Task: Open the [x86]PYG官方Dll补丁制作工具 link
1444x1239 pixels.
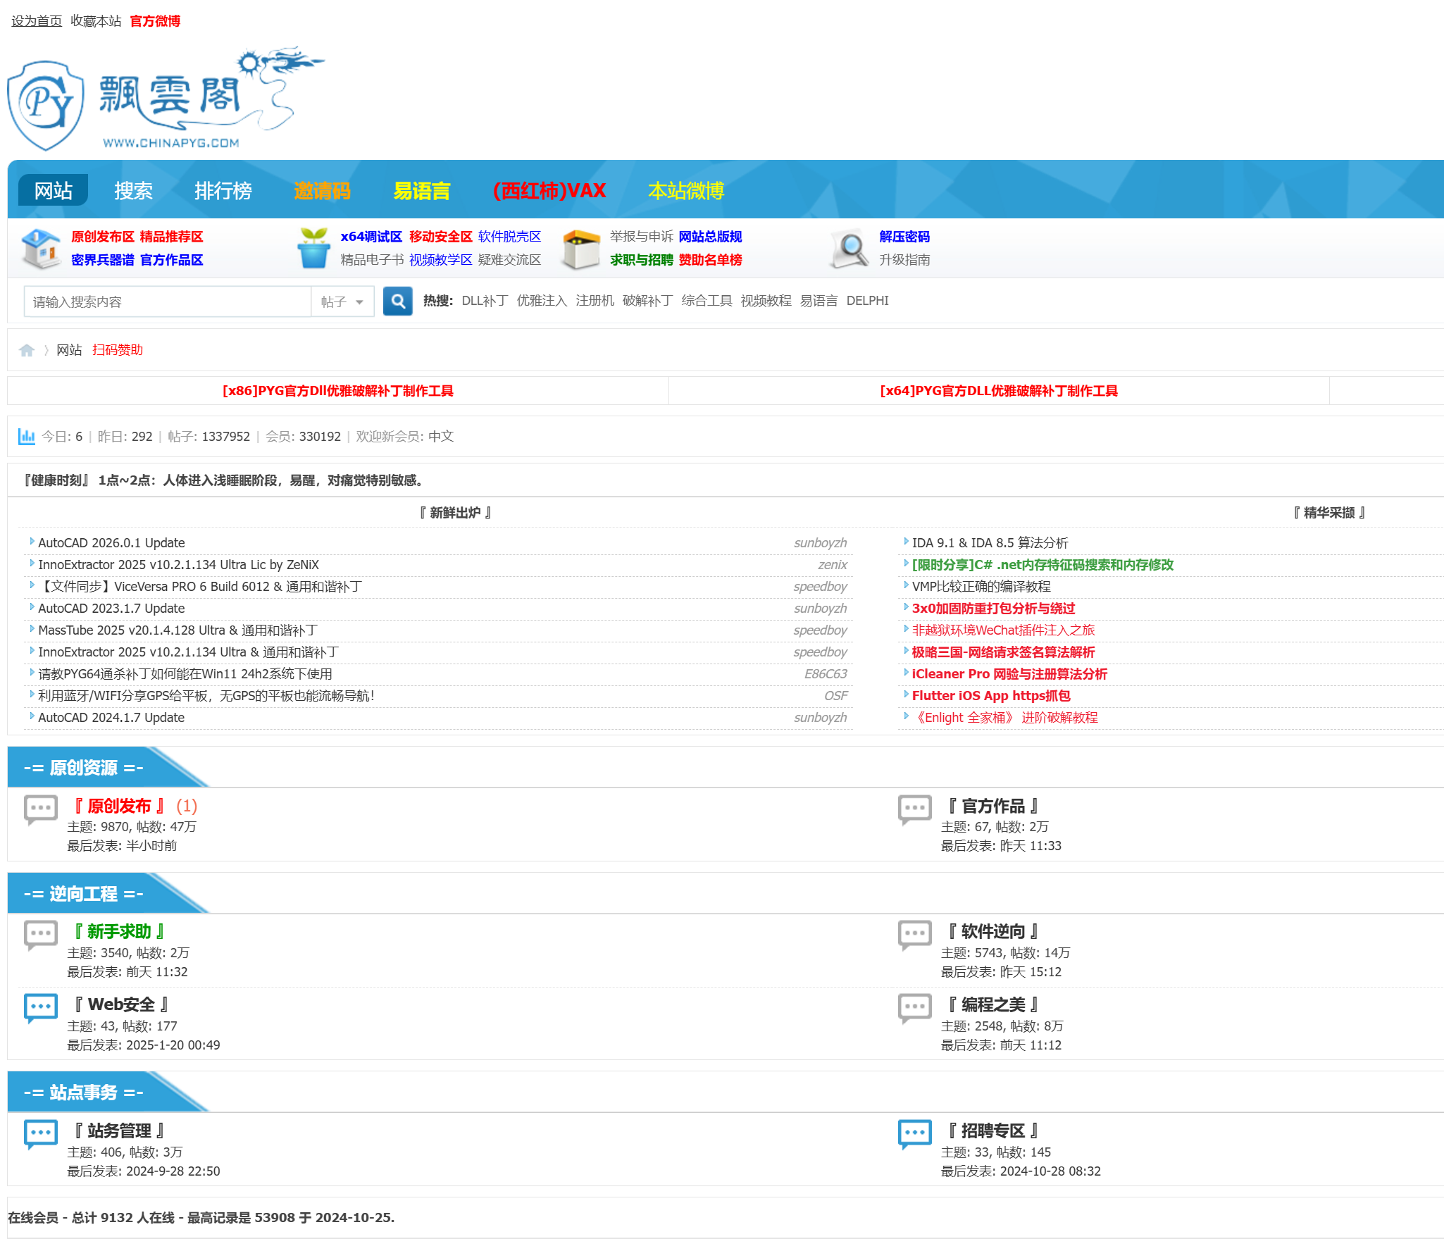Action: coord(337,391)
